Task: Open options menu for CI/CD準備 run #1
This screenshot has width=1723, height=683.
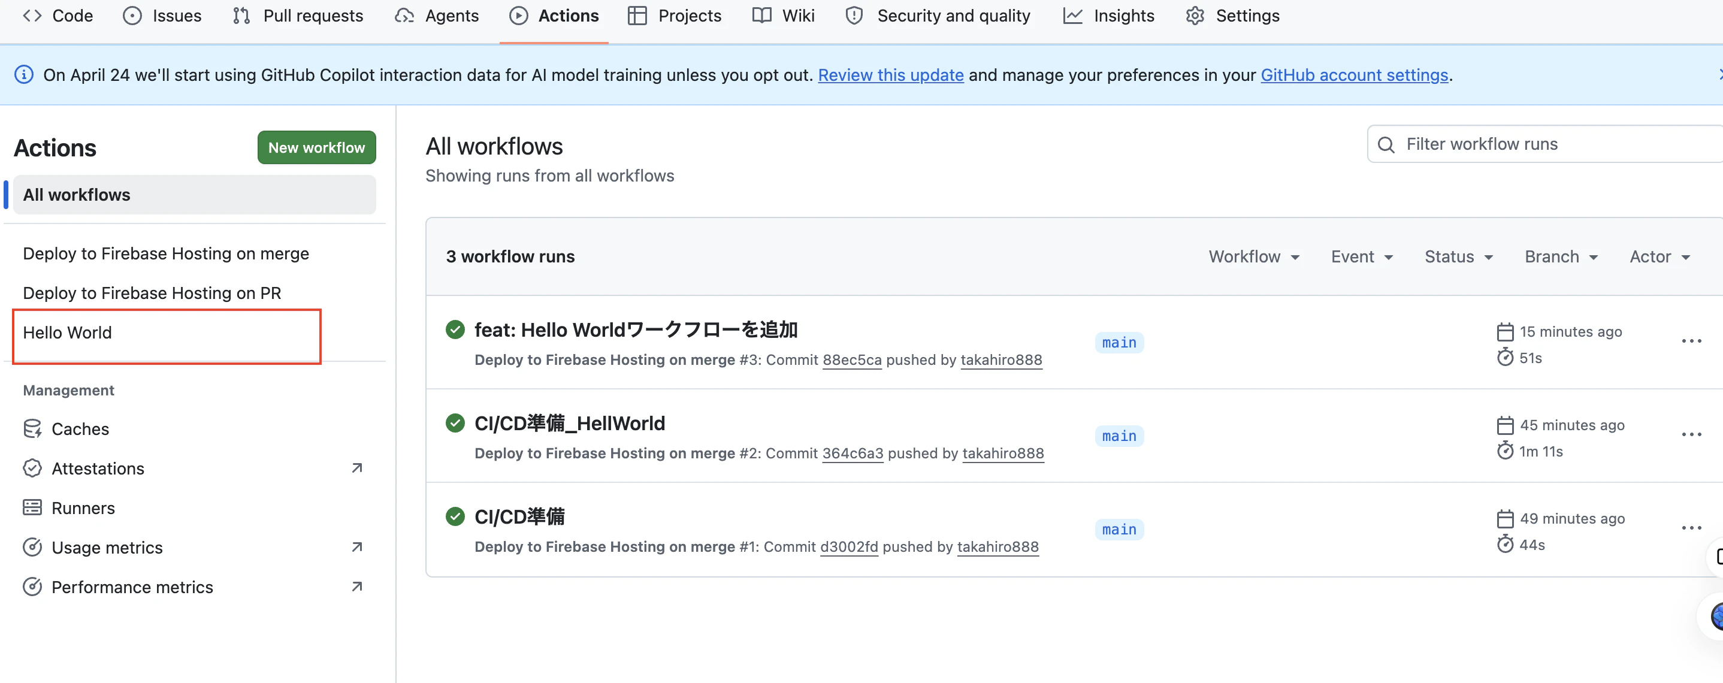Action: click(x=1691, y=528)
